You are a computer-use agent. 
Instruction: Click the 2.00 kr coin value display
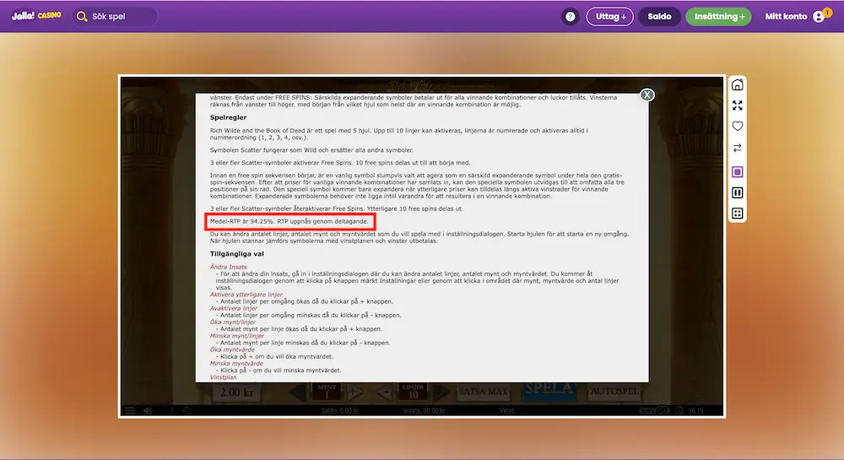tap(237, 392)
